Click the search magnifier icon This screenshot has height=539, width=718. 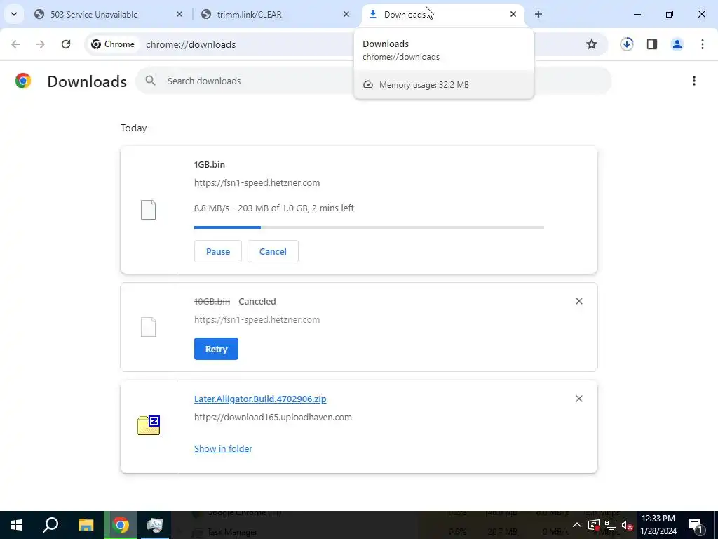point(150,81)
